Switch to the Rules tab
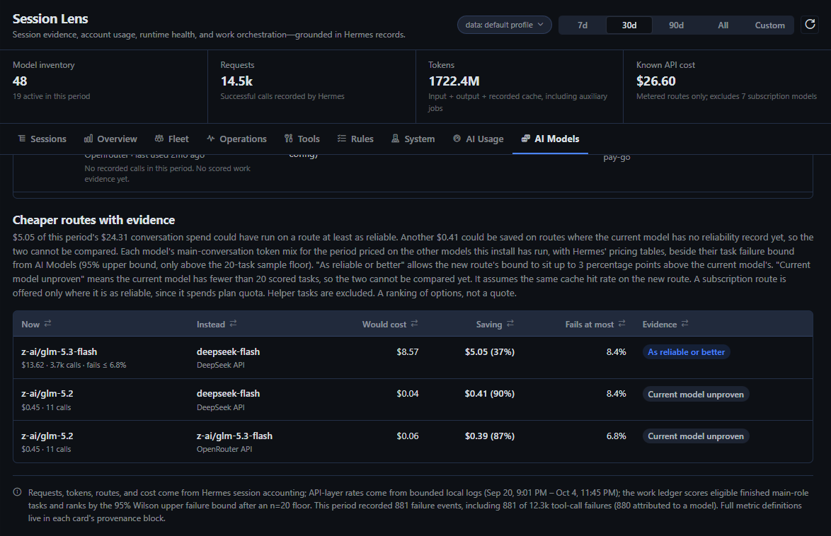This screenshot has width=831, height=536. 355,139
